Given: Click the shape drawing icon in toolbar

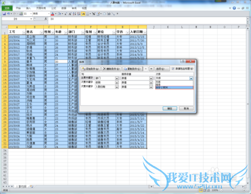Looking at the screenshot, I should [104, 14].
